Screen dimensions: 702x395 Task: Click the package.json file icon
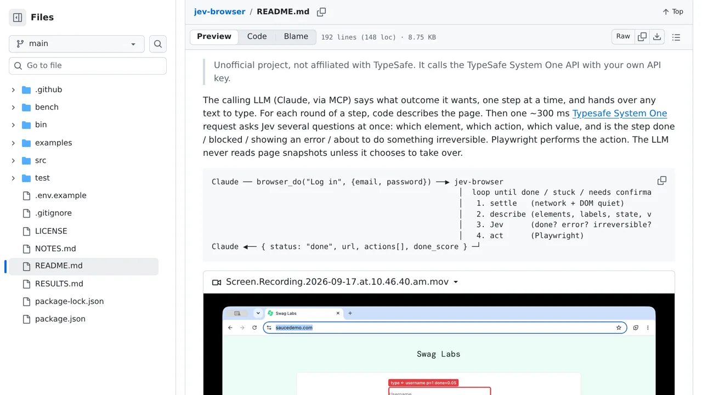[x=26, y=319]
